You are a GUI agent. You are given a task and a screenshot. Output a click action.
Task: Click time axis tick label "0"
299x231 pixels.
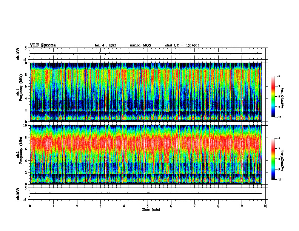coord(30,206)
